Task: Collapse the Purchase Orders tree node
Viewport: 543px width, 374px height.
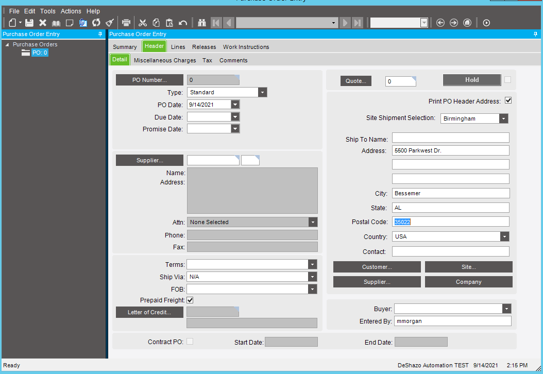Action: coord(7,45)
